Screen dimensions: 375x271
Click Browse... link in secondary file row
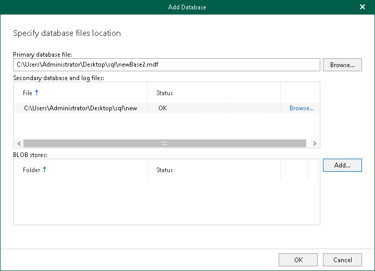[x=302, y=108]
